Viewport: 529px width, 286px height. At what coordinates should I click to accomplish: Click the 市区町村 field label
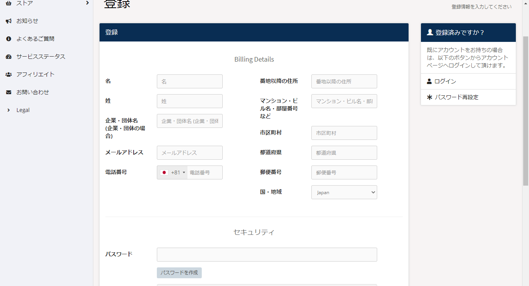click(x=271, y=133)
